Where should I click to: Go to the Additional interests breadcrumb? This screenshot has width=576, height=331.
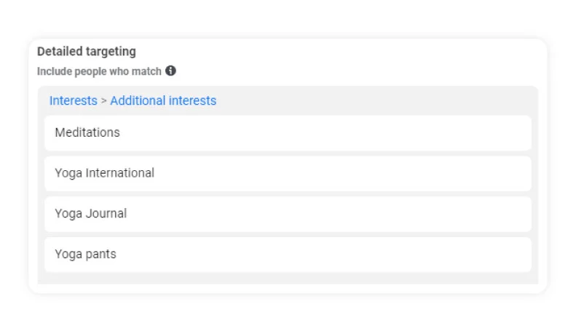163,100
